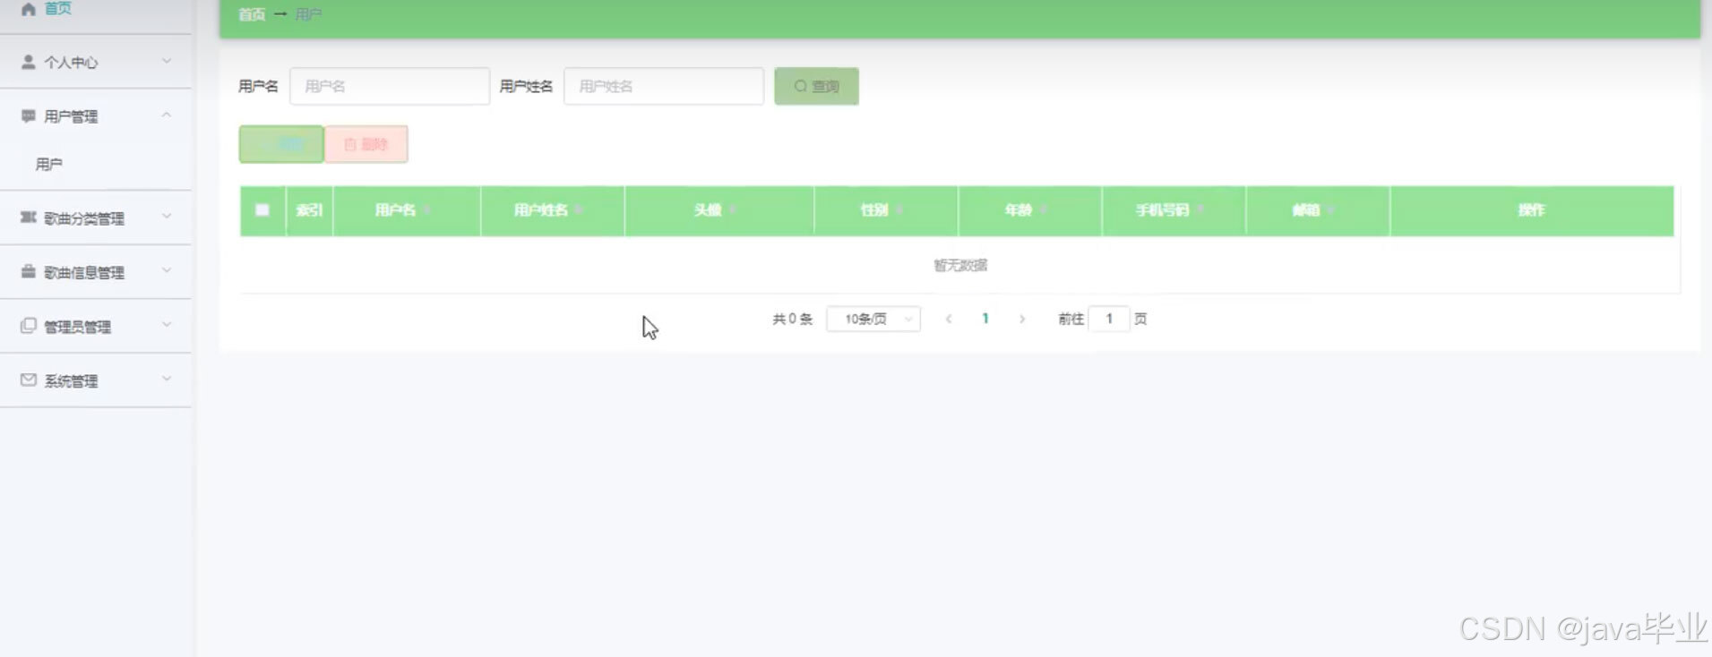Click the 歌曲分类管理 sidebar icon
The height and width of the screenshot is (657, 1712).
[29, 218]
